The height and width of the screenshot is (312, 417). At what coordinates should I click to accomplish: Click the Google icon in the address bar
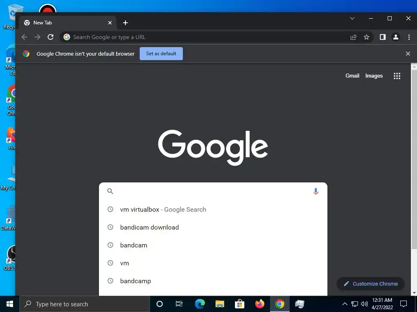(x=67, y=37)
